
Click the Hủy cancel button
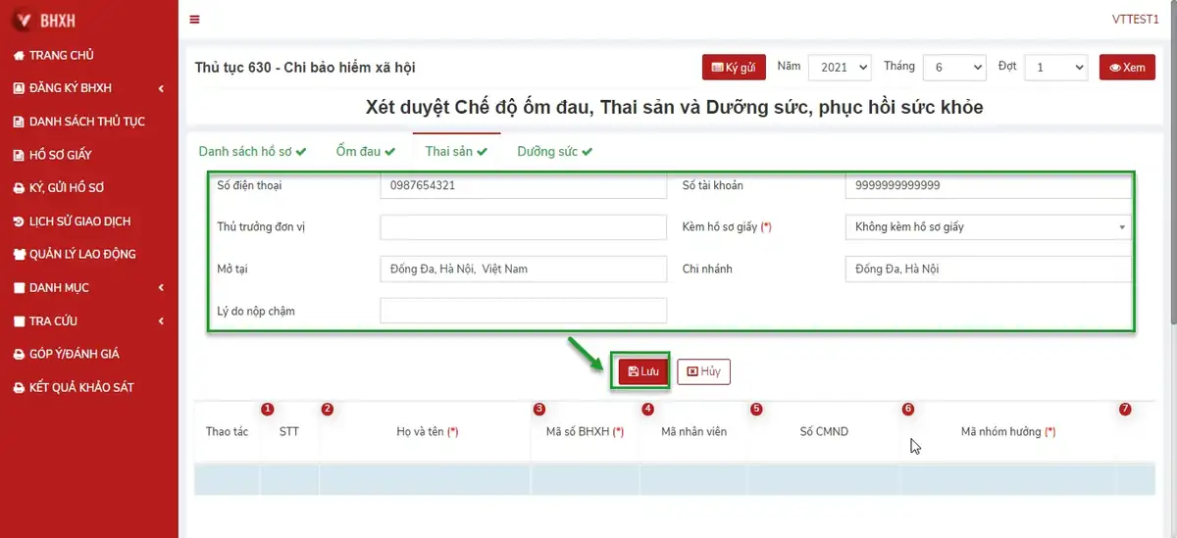[x=704, y=372]
